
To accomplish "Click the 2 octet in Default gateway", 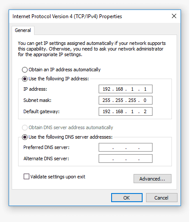I will point(145,111).
